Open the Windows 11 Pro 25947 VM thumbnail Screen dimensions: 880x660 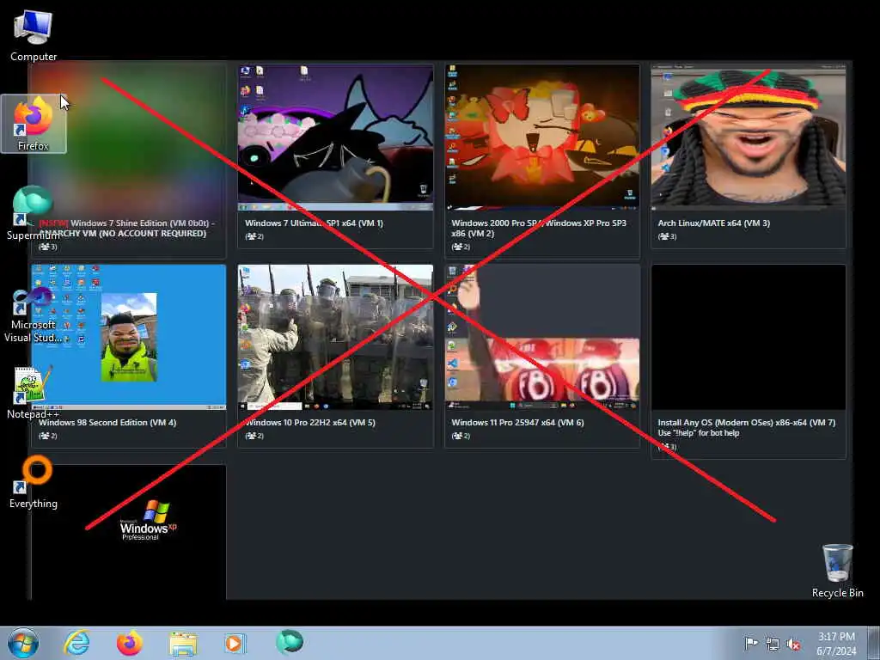tap(542, 337)
